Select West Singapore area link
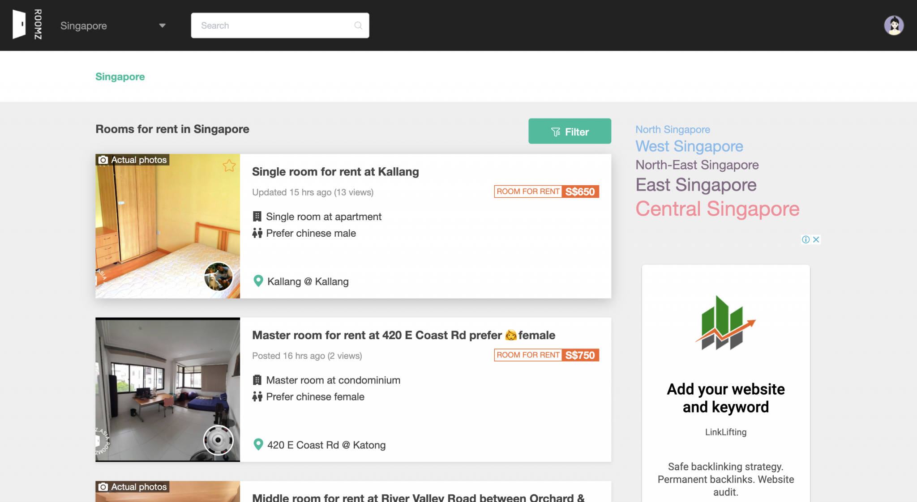Image resolution: width=917 pixels, height=502 pixels. pyautogui.click(x=689, y=146)
